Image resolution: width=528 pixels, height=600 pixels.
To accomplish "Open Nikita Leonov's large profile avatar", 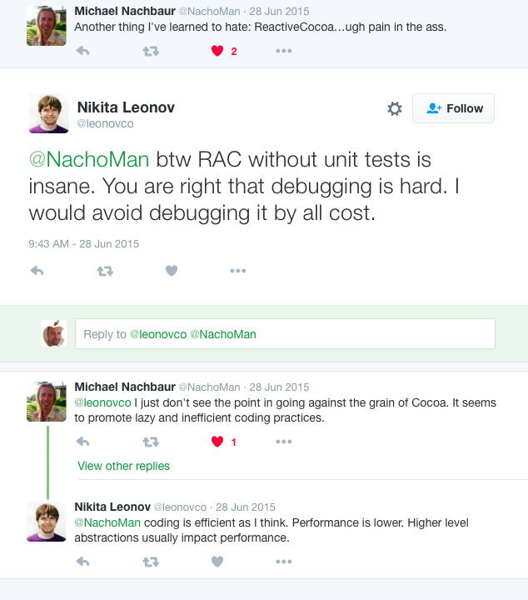I will (x=48, y=113).
